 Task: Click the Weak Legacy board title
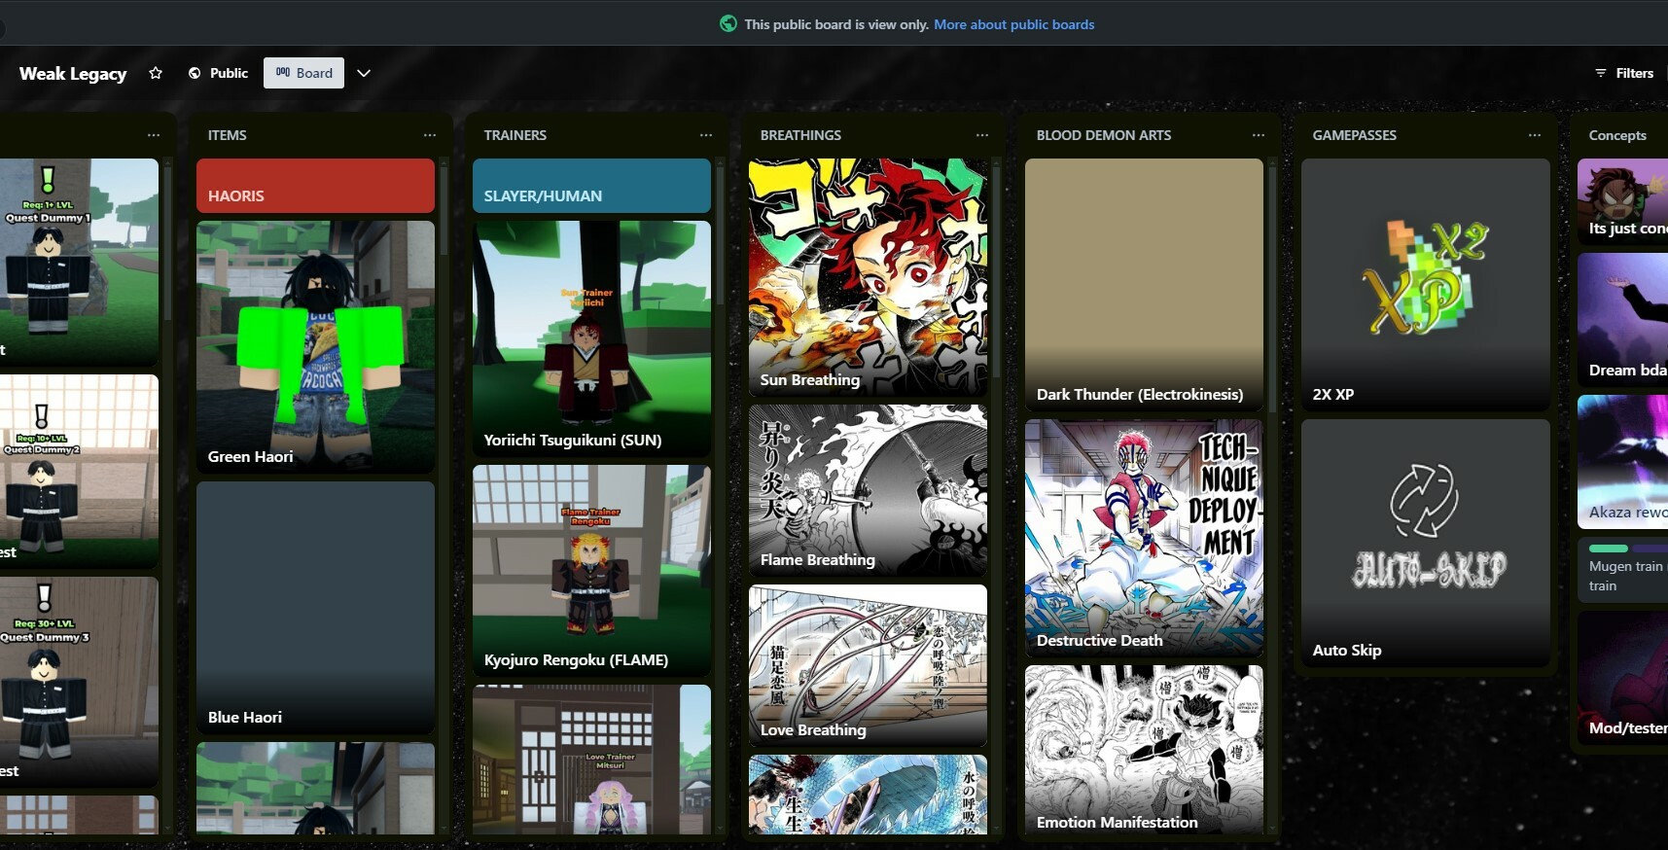pyautogui.click(x=73, y=73)
